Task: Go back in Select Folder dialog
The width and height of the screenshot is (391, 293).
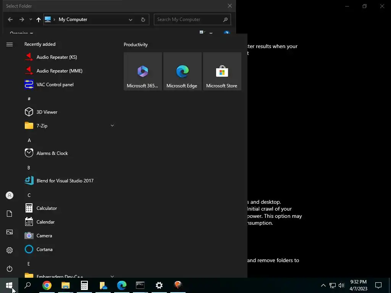Action: coord(10,19)
